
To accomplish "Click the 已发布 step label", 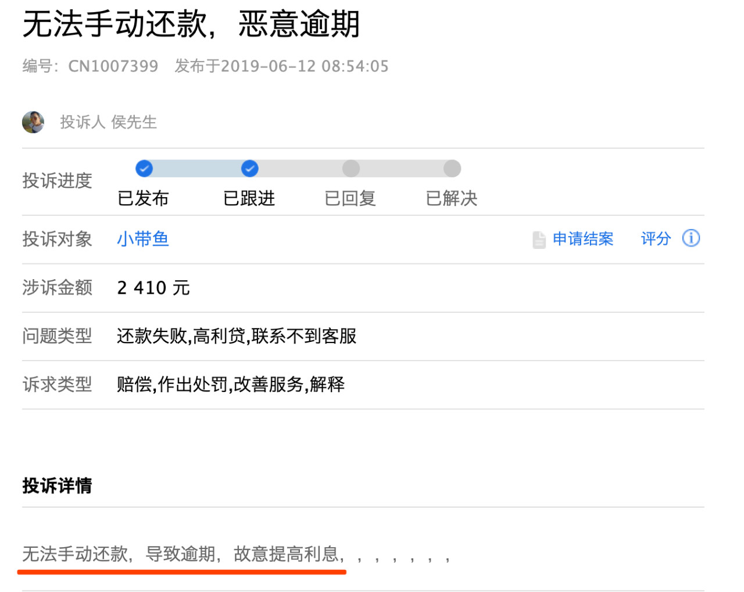I will 143,199.
